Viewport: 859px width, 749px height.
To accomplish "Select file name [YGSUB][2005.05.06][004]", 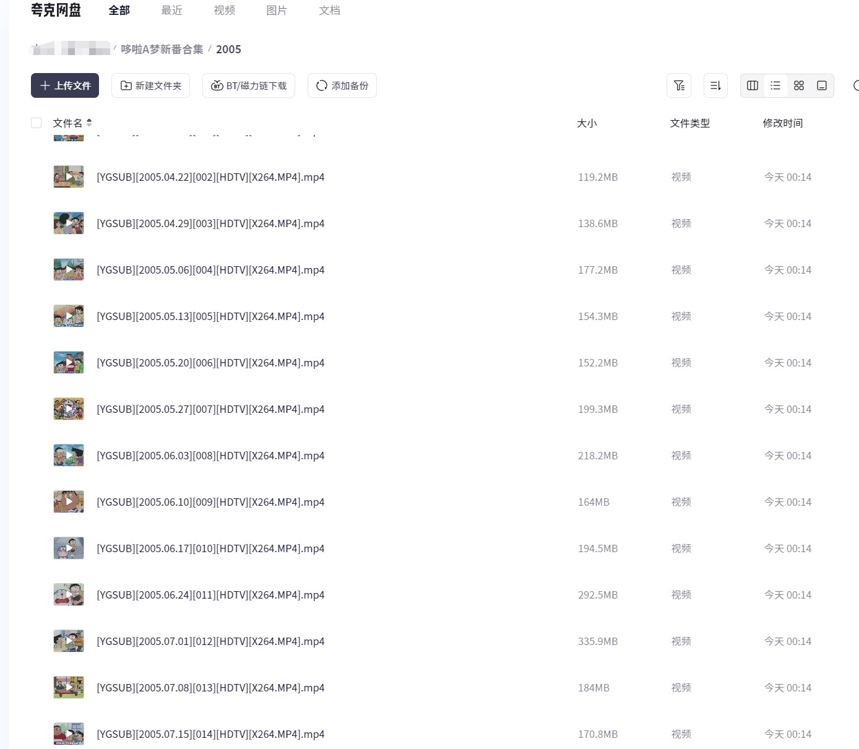I will [x=210, y=270].
